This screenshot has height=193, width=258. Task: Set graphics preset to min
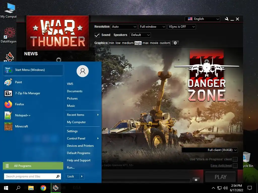(111, 43)
